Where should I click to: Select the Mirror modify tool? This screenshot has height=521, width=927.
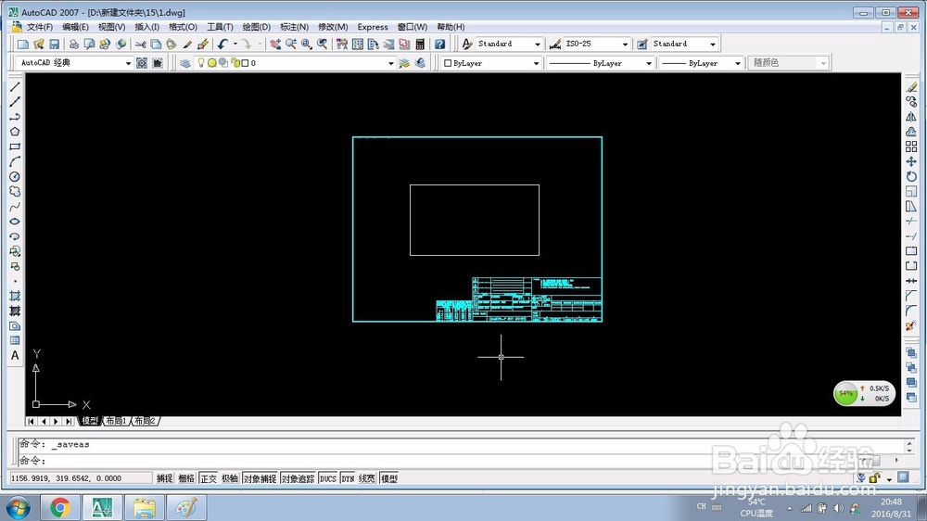(x=911, y=117)
